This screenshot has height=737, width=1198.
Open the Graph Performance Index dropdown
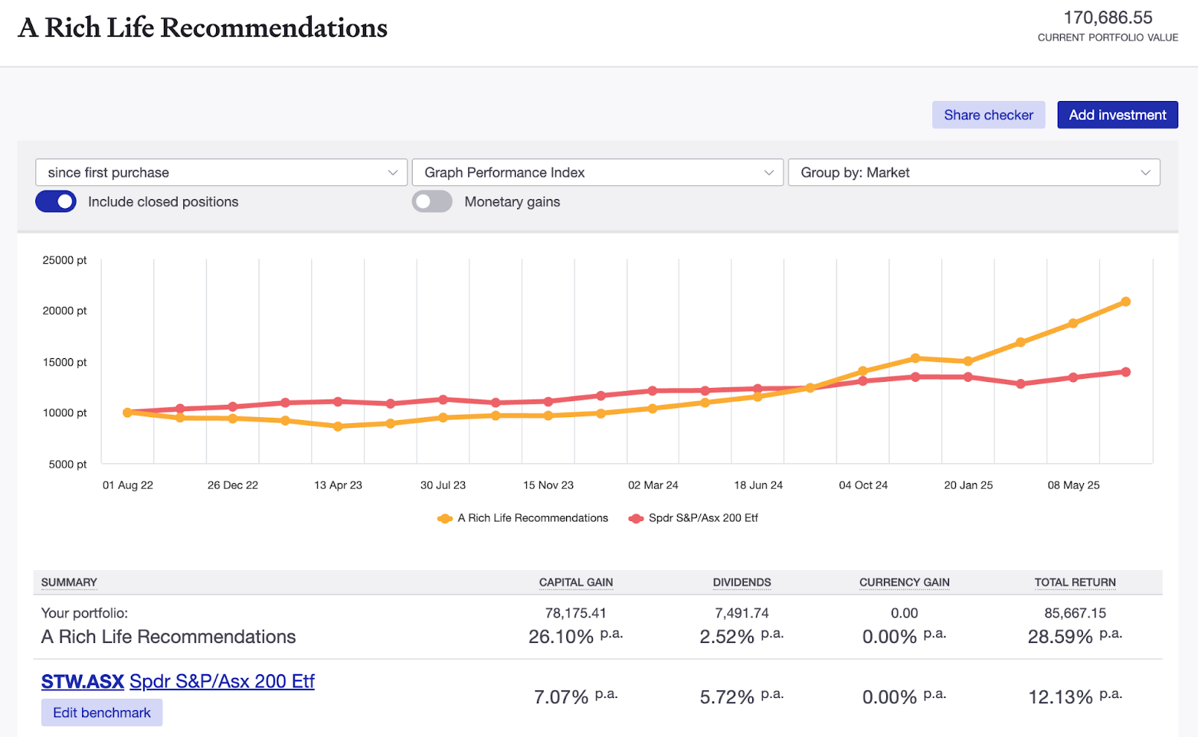(597, 172)
